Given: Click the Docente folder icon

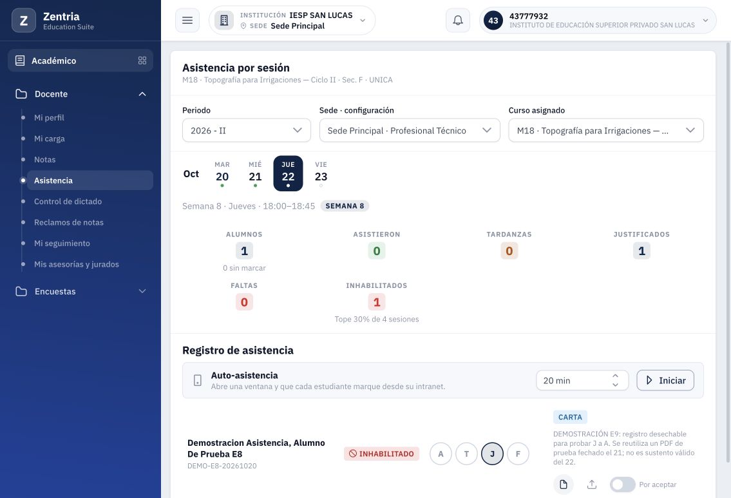Looking at the screenshot, I should tap(21, 93).
